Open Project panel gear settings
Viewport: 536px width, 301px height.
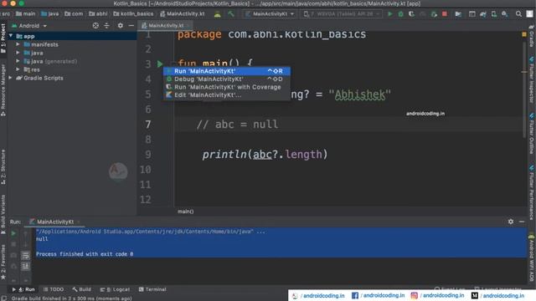pos(121,26)
